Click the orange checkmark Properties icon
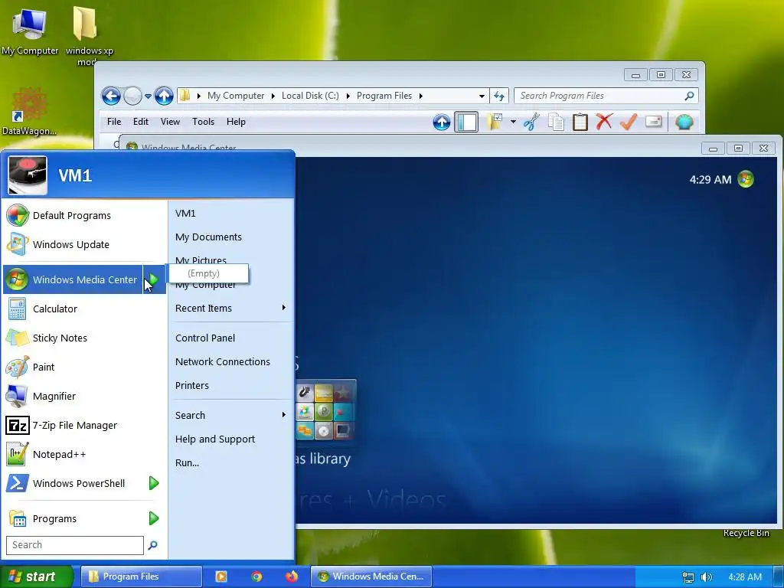This screenshot has width=784, height=588. [x=629, y=122]
